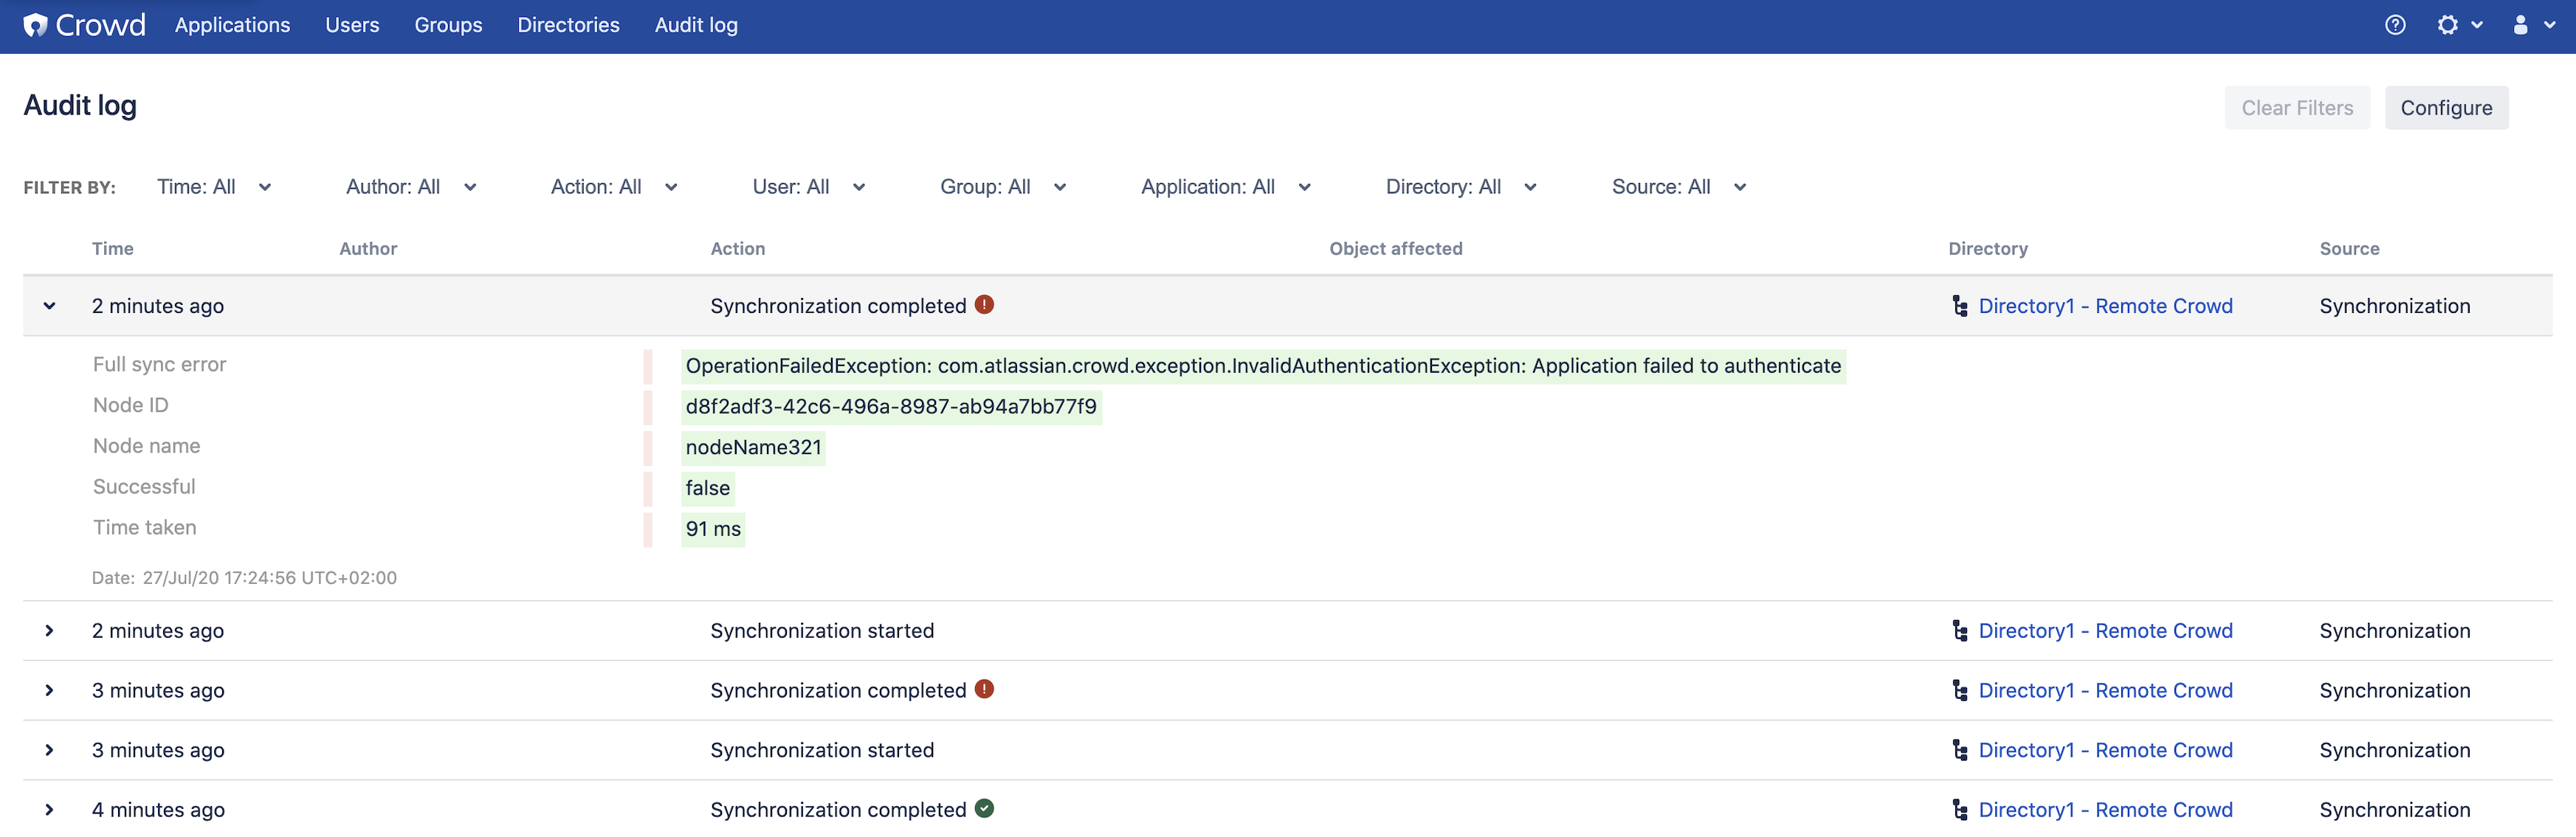
Task: Open the Directory: All filter dropdown
Action: pos(1461,187)
